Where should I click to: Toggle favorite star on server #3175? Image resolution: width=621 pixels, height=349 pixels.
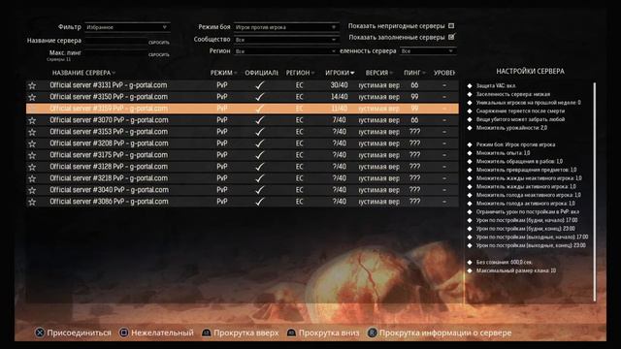click(32, 155)
